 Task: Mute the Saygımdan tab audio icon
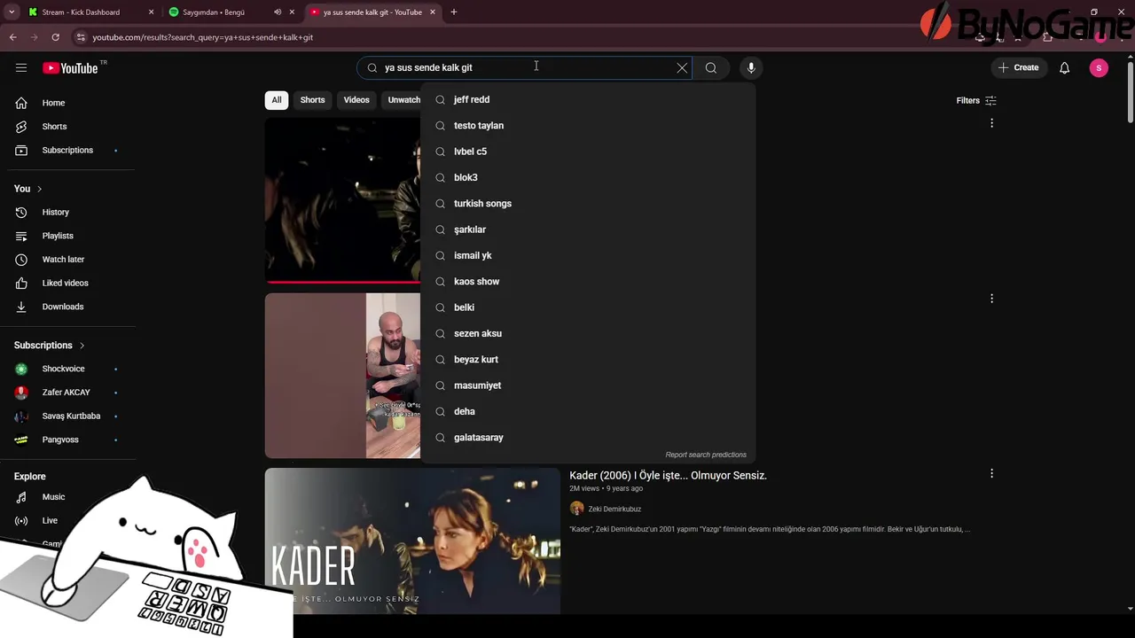[278, 12]
